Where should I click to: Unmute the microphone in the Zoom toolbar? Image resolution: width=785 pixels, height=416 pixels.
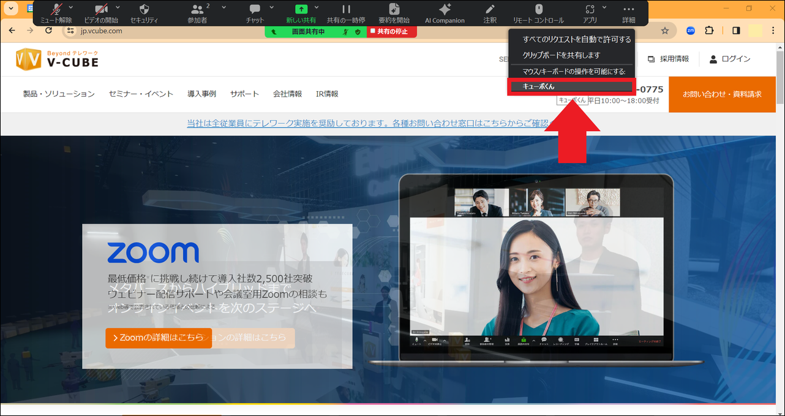pos(56,13)
